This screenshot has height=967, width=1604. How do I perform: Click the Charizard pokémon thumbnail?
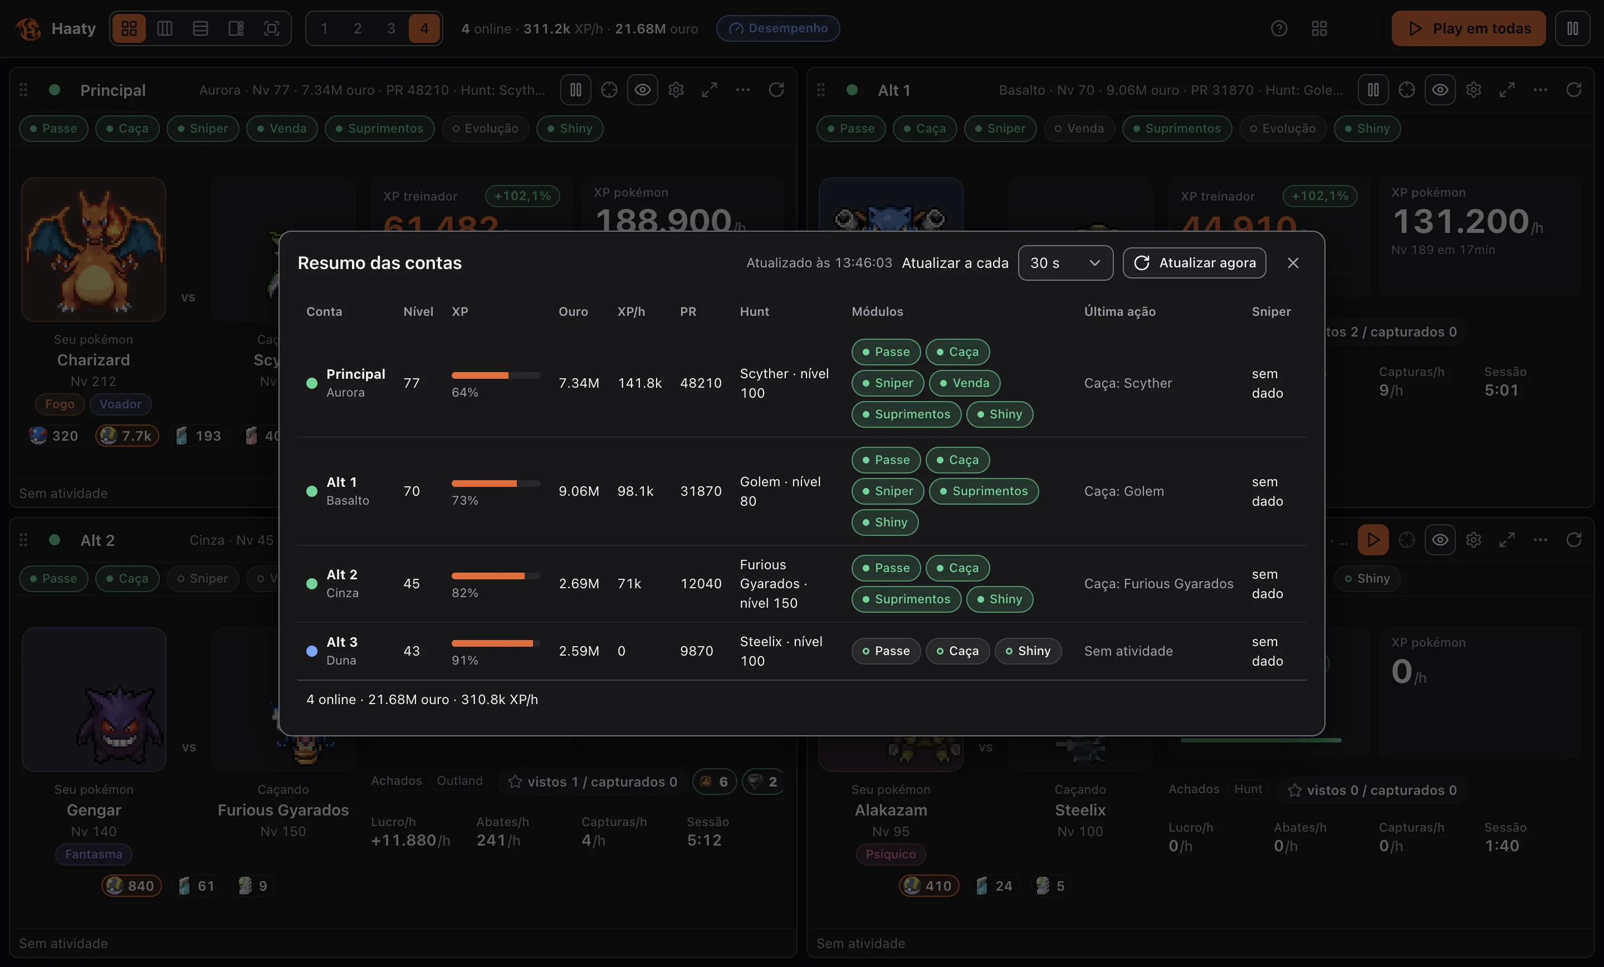[x=94, y=250]
